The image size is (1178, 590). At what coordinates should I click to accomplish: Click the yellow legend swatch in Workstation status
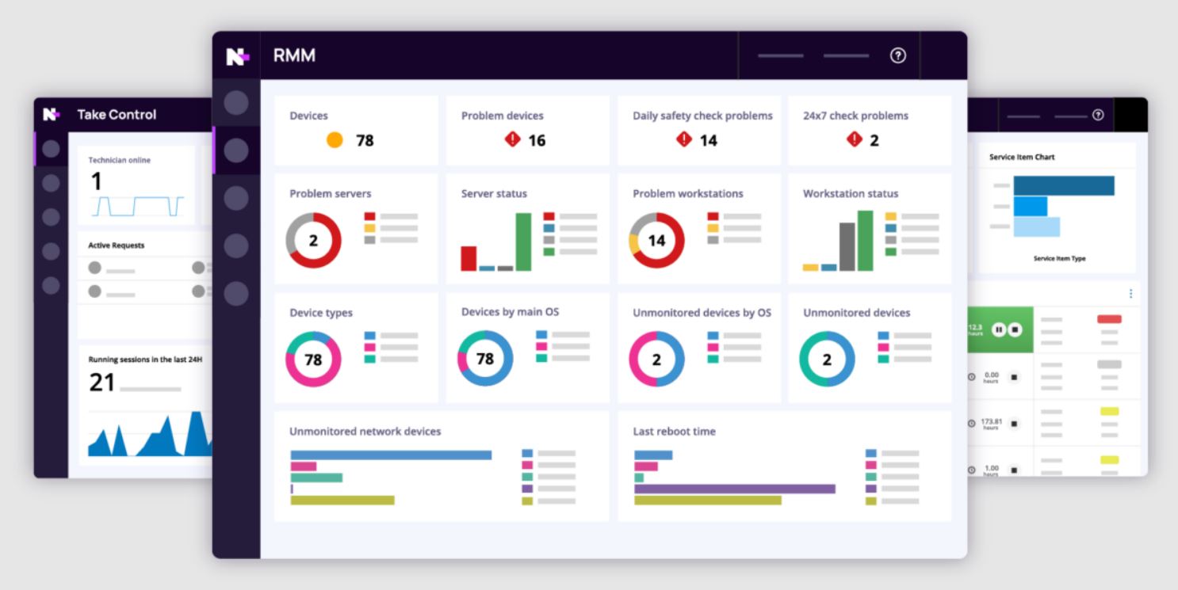(890, 216)
